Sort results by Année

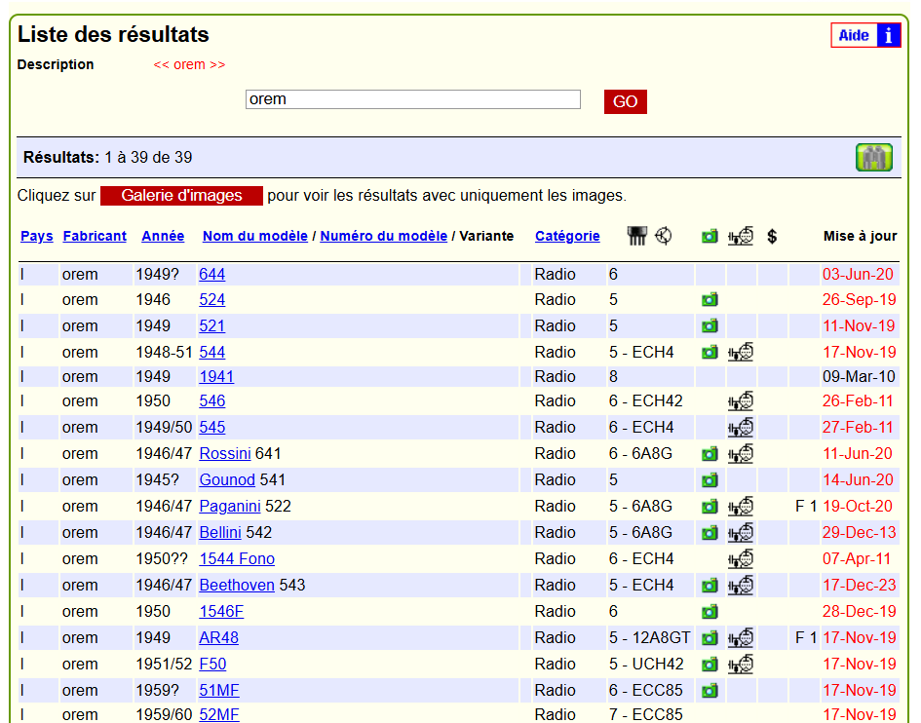[163, 236]
